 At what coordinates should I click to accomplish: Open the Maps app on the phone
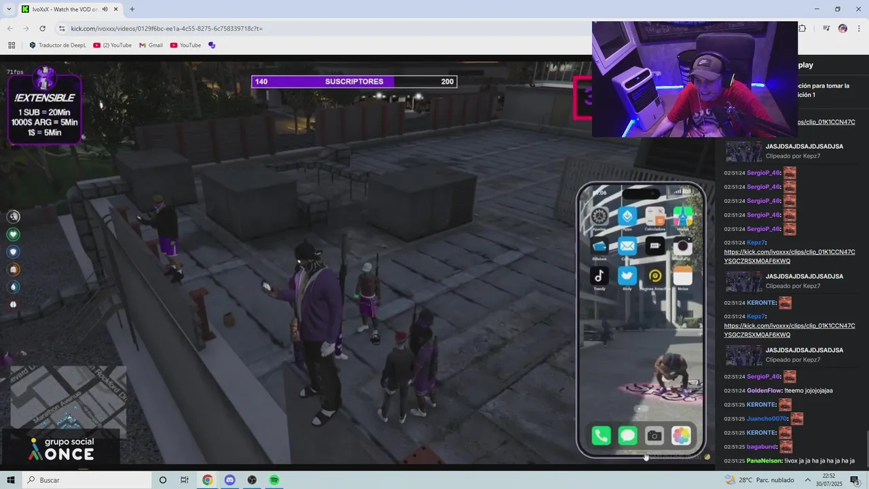pyautogui.click(x=683, y=217)
